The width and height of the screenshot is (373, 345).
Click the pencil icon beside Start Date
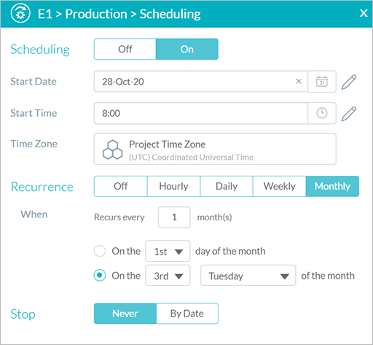[x=349, y=82]
